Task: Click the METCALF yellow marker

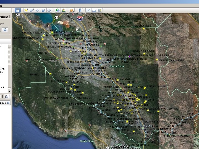Action: 118,80
